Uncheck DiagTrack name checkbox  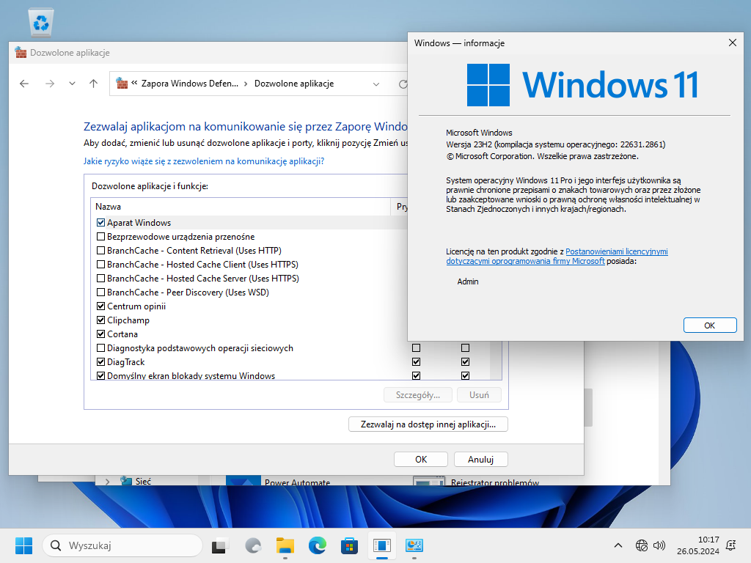pos(100,362)
